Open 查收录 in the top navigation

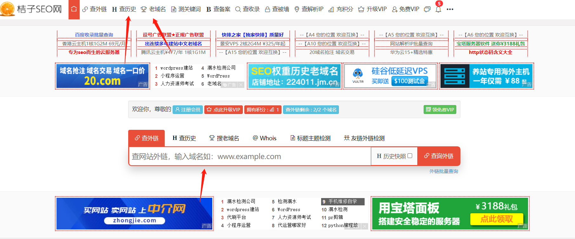tap(248, 9)
